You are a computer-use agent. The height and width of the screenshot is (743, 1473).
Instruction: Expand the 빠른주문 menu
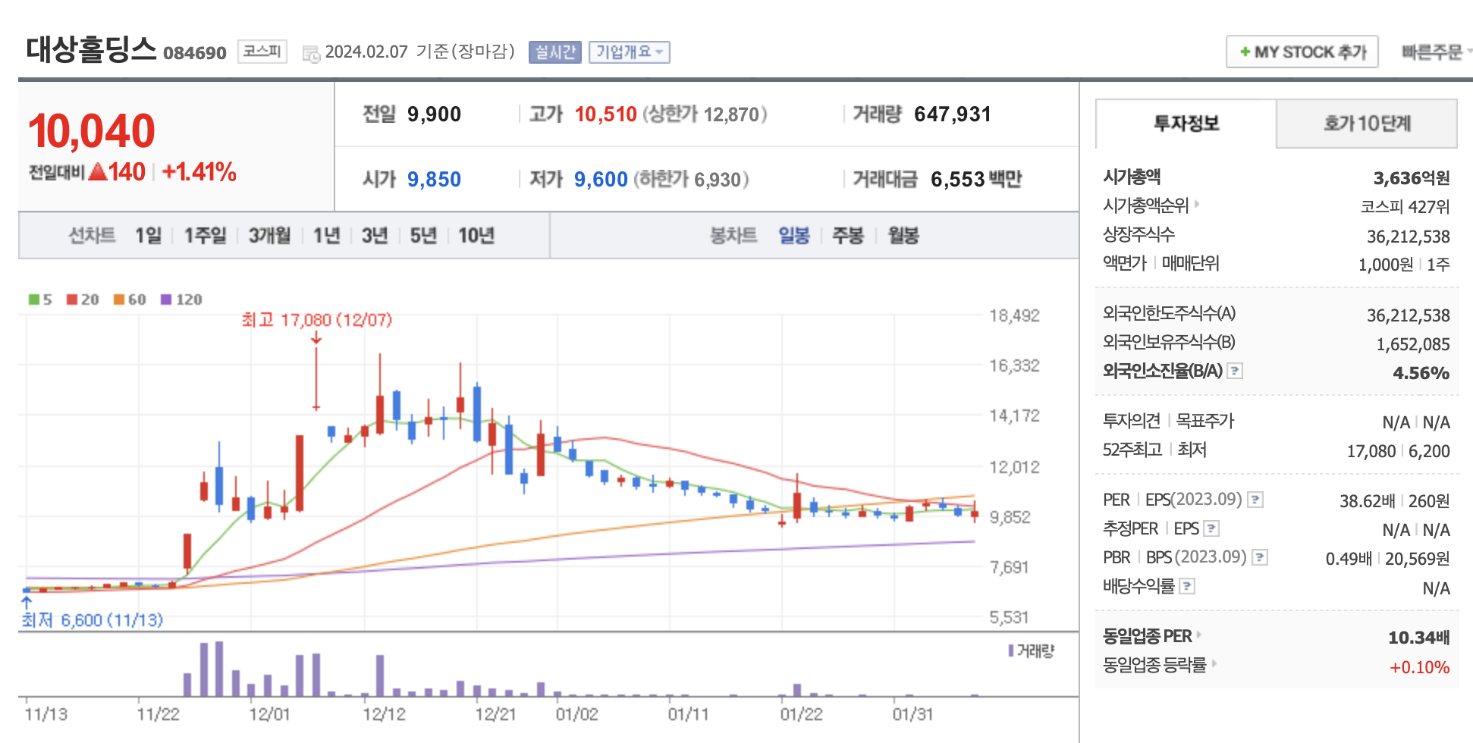coord(1435,52)
